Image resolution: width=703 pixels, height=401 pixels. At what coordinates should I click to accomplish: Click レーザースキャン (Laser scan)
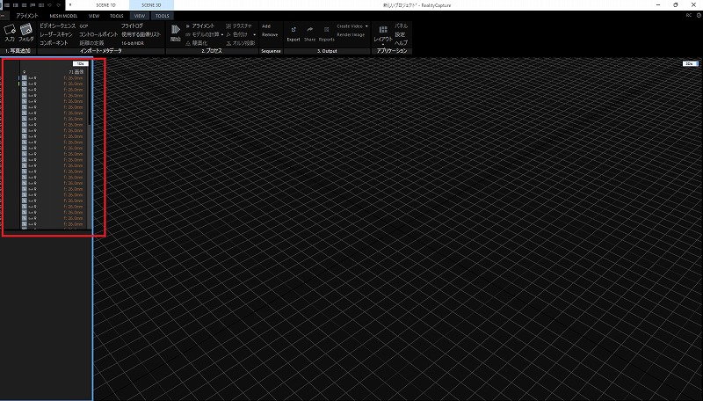(x=55, y=34)
